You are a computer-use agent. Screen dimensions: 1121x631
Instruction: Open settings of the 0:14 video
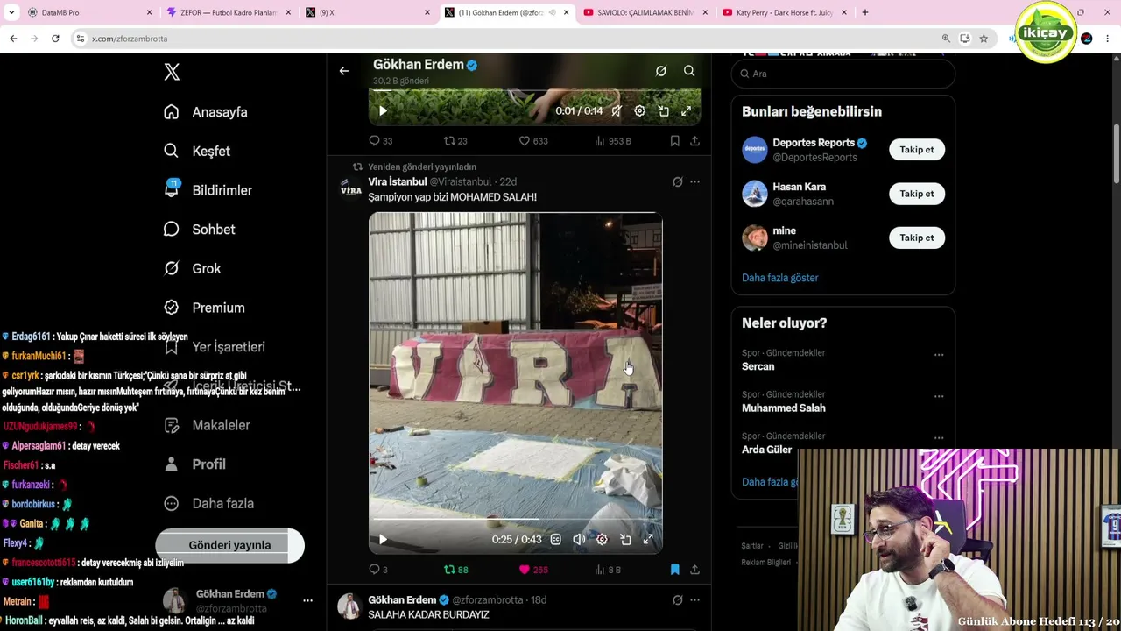639,111
